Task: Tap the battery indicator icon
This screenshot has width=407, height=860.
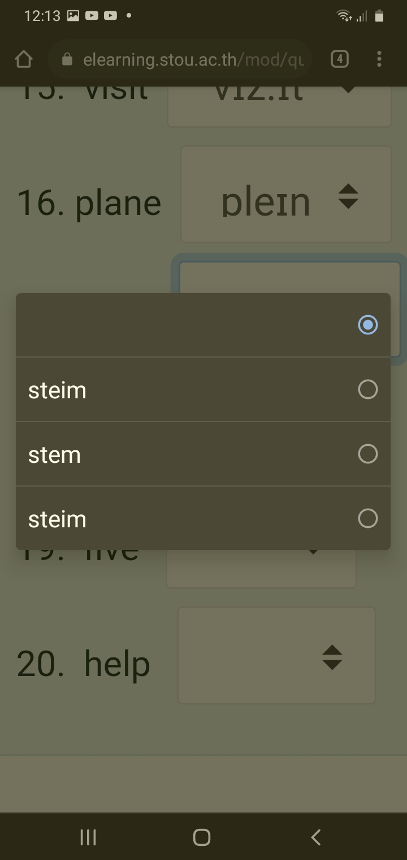Action: (x=379, y=16)
